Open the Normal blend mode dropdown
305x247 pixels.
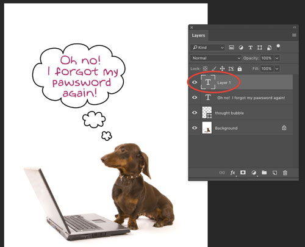[x=216, y=58]
